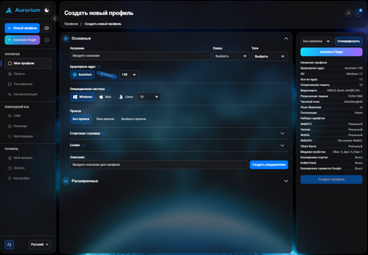Click sidebar Aurorium Finger button

(22, 40)
